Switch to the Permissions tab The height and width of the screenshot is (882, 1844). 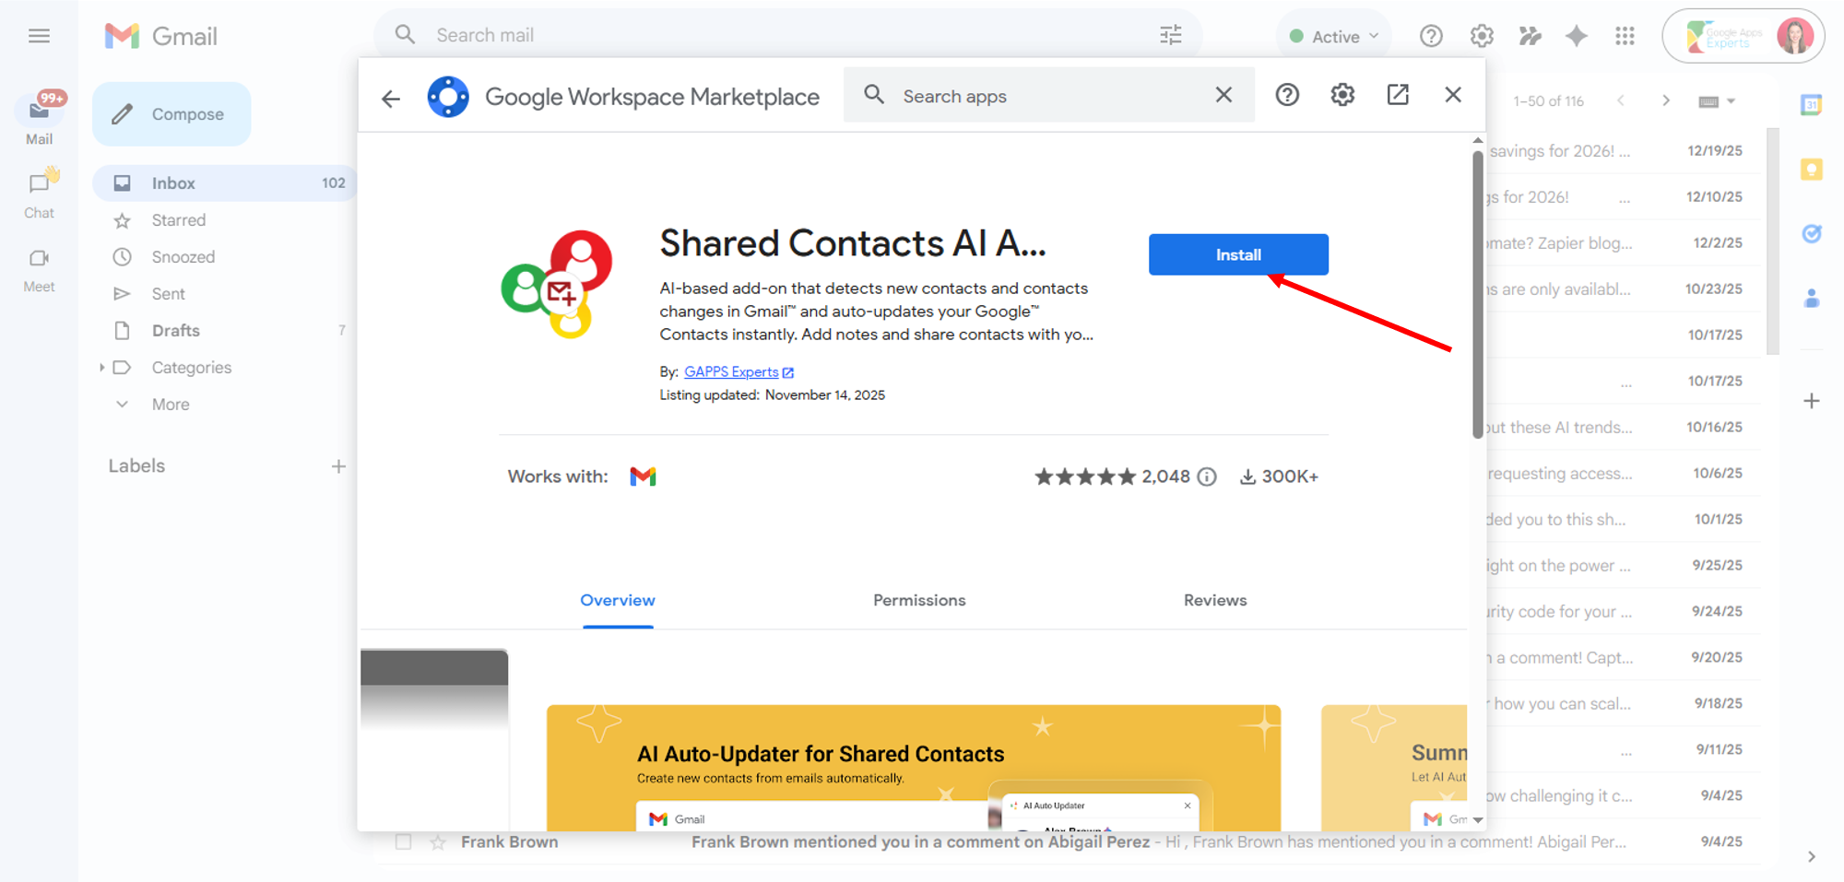click(x=918, y=600)
